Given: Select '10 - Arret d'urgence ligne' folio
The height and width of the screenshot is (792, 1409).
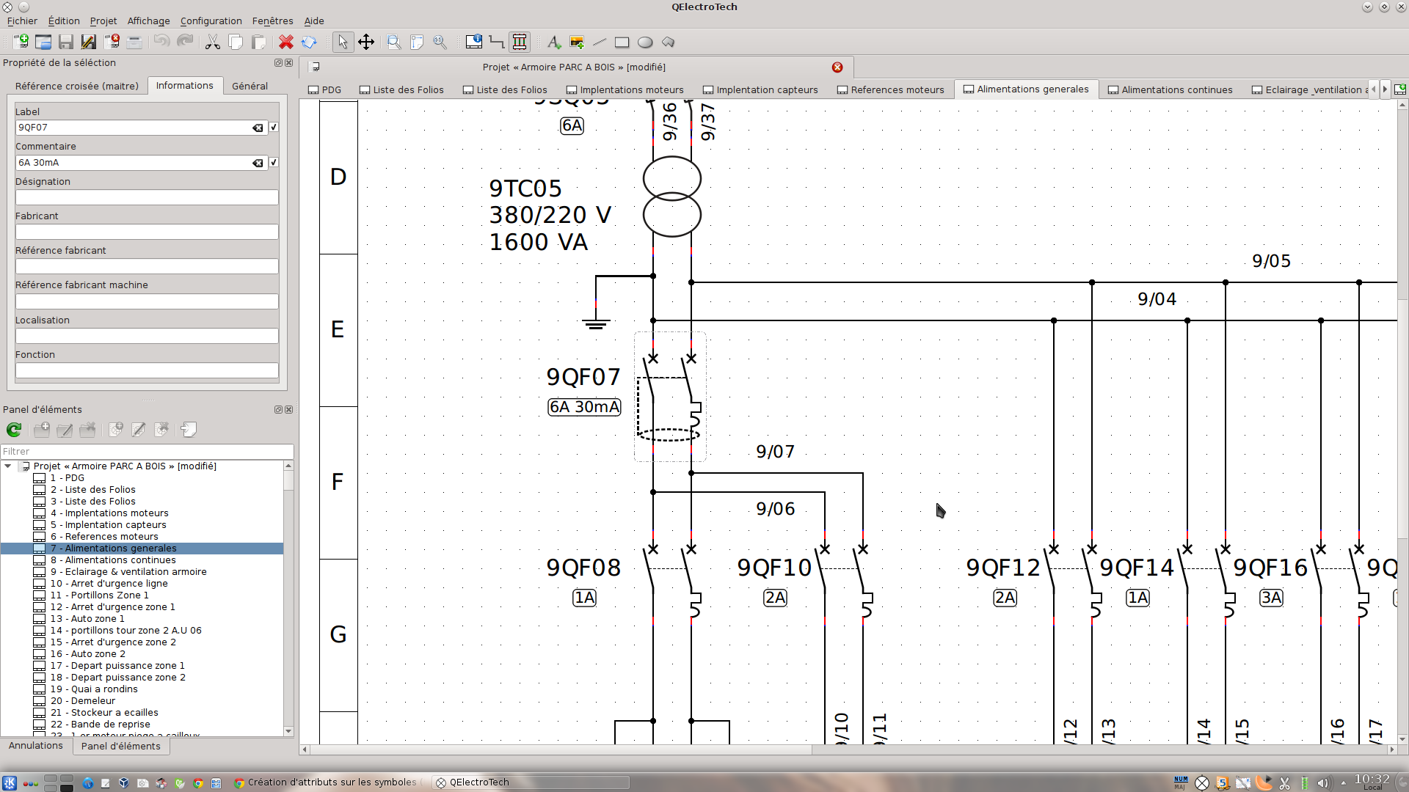Looking at the screenshot, I should click(109, 584).
